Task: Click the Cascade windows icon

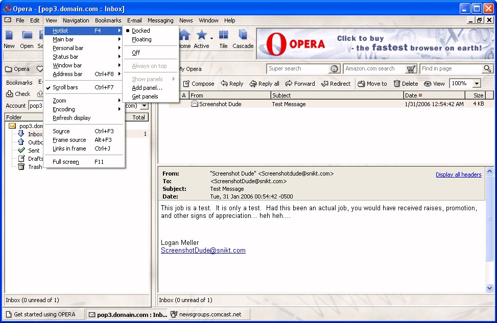Action: point(243,35)
